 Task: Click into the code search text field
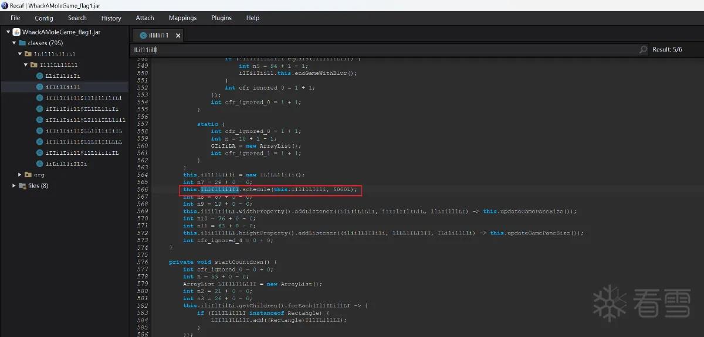pyautogui.click(x=384, y=50)
